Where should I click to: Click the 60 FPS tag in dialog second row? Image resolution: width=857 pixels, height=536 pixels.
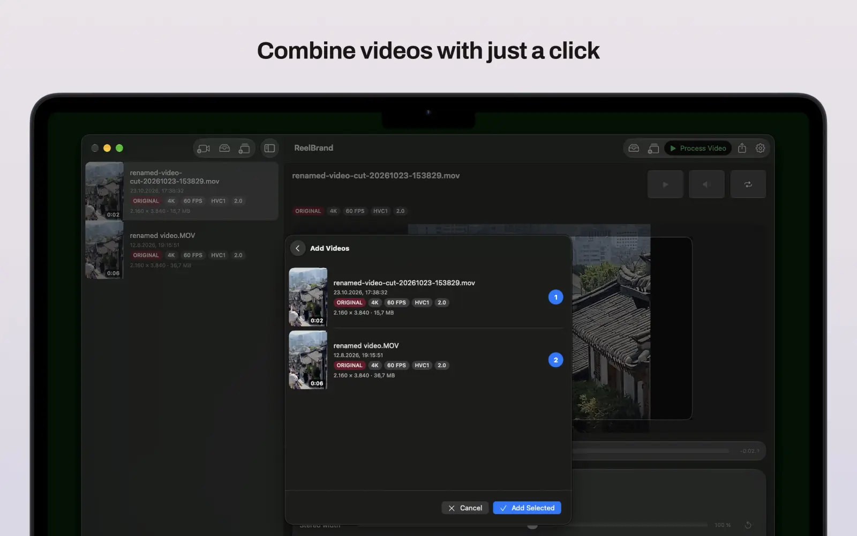coord(396,366)
